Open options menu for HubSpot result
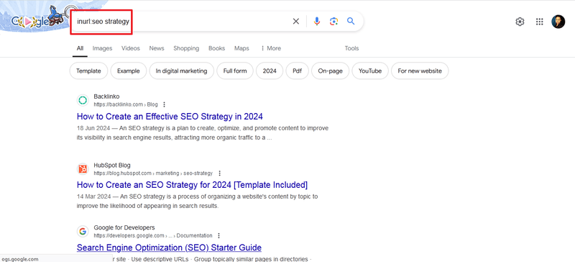This screenshot has width=575, height=262. pos(219,173)
